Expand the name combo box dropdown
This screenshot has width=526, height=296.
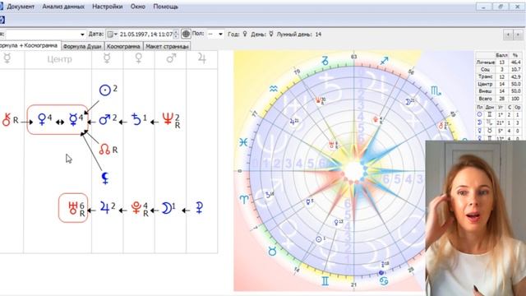pos(82,35)
